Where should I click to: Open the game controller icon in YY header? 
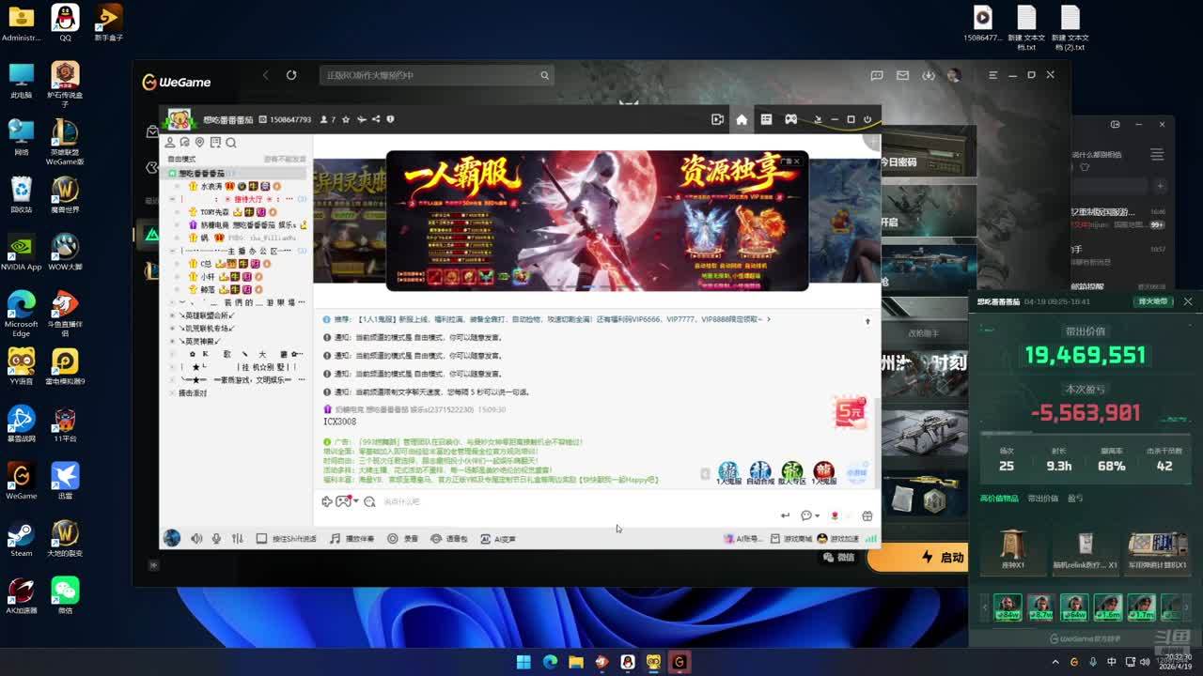point(791,119)
